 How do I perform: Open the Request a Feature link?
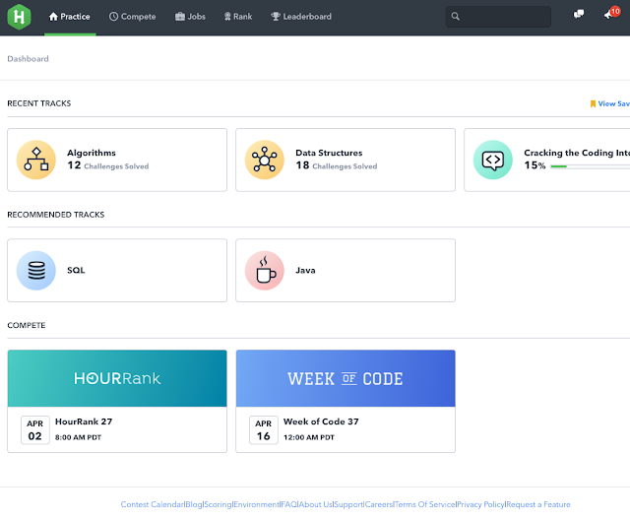tap(538, 504)
